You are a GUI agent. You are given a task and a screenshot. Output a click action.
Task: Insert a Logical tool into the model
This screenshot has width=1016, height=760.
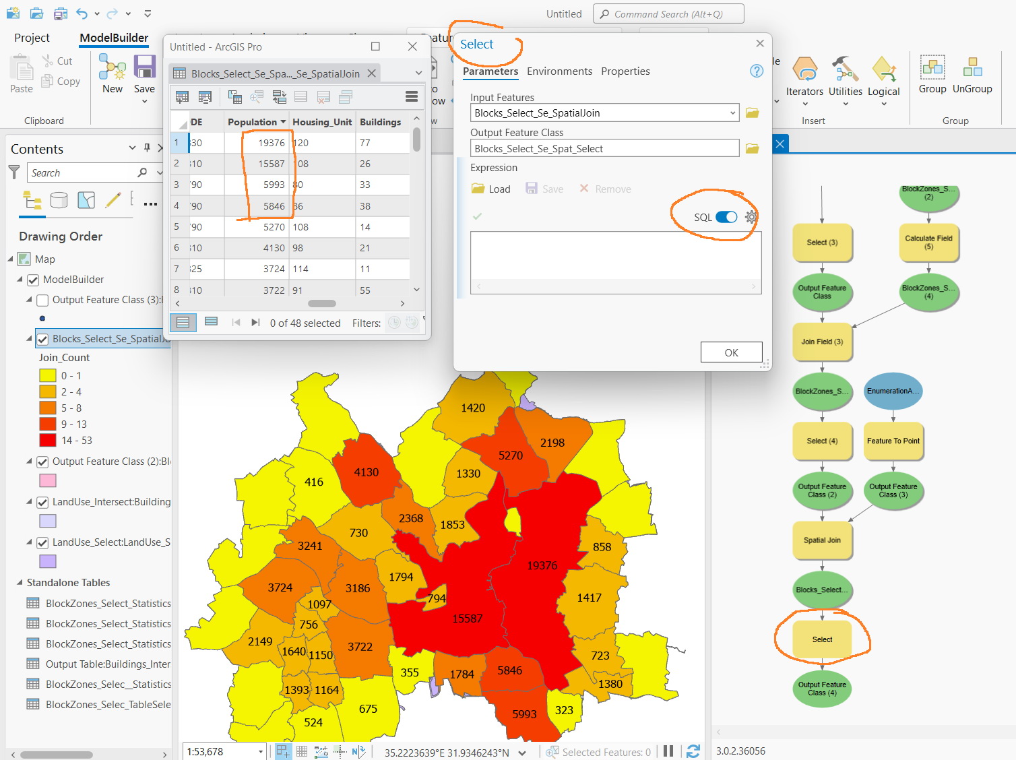pyautogui.click(x=884, y=79)
